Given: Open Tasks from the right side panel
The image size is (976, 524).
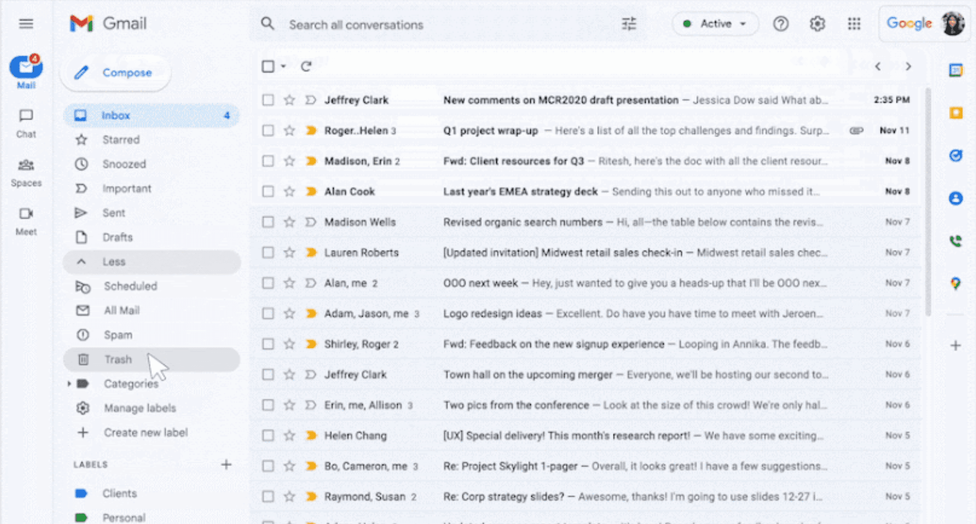Looking at the screenshot, I should click(x=956, y=156).
